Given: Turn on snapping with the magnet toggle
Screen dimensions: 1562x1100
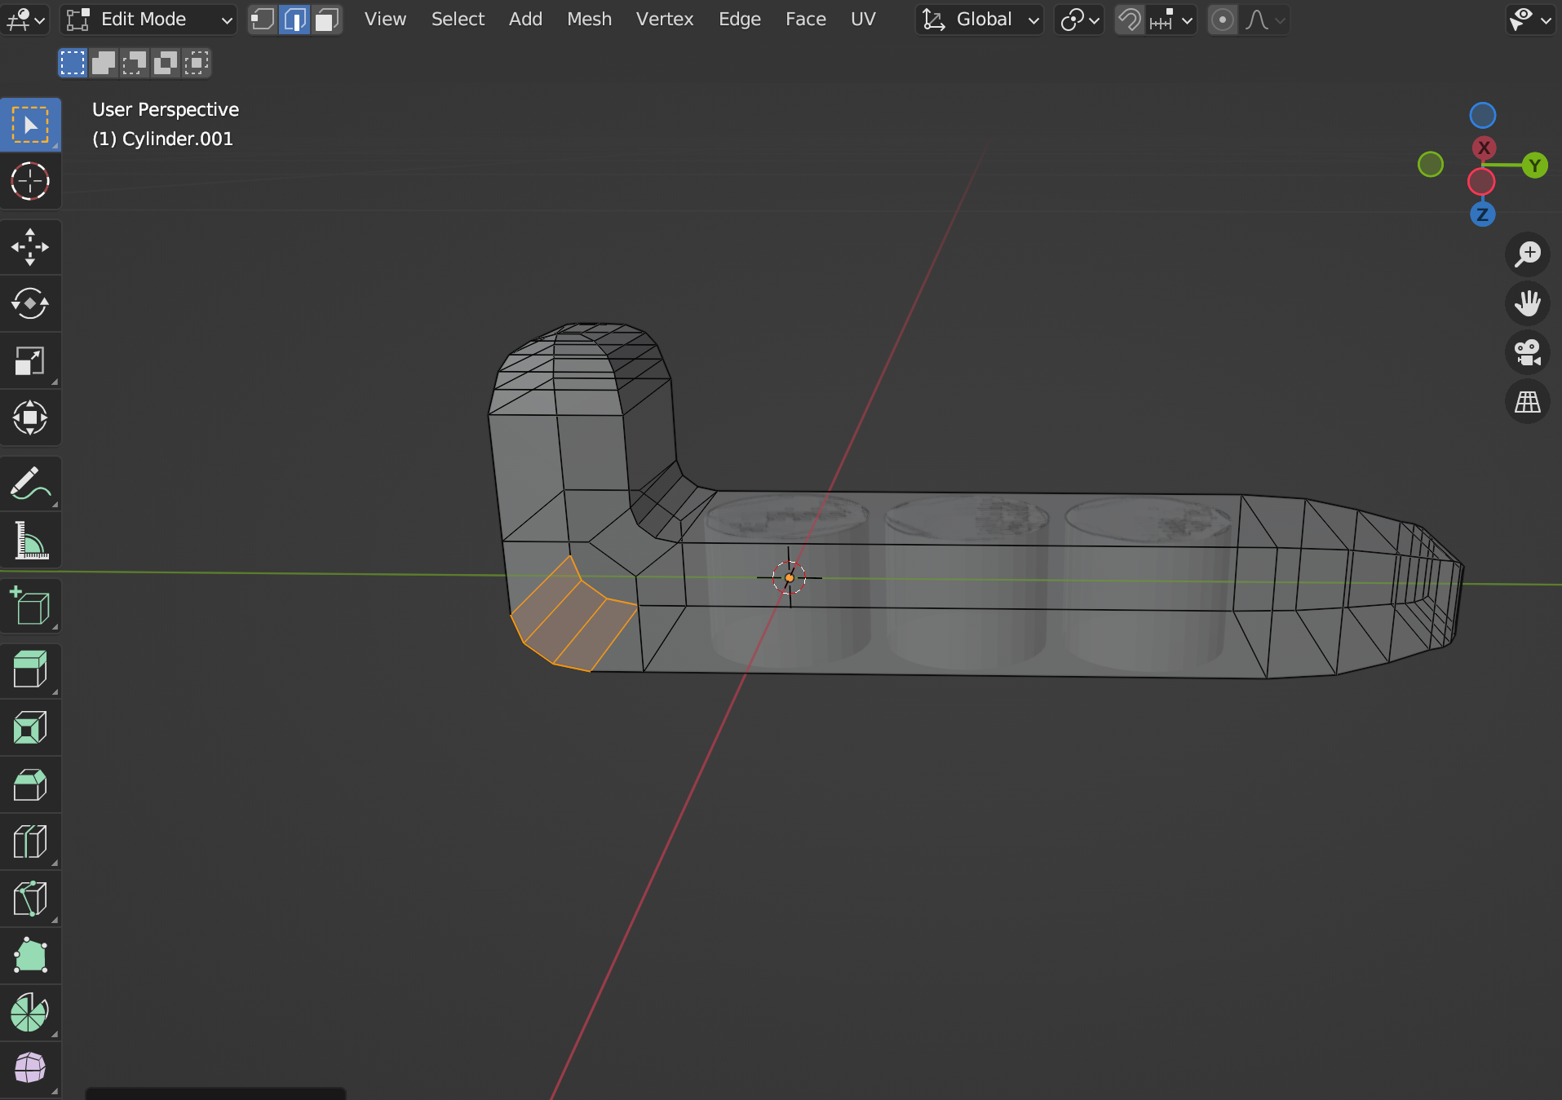Looking at the screenshot, I should [1130, 19].
